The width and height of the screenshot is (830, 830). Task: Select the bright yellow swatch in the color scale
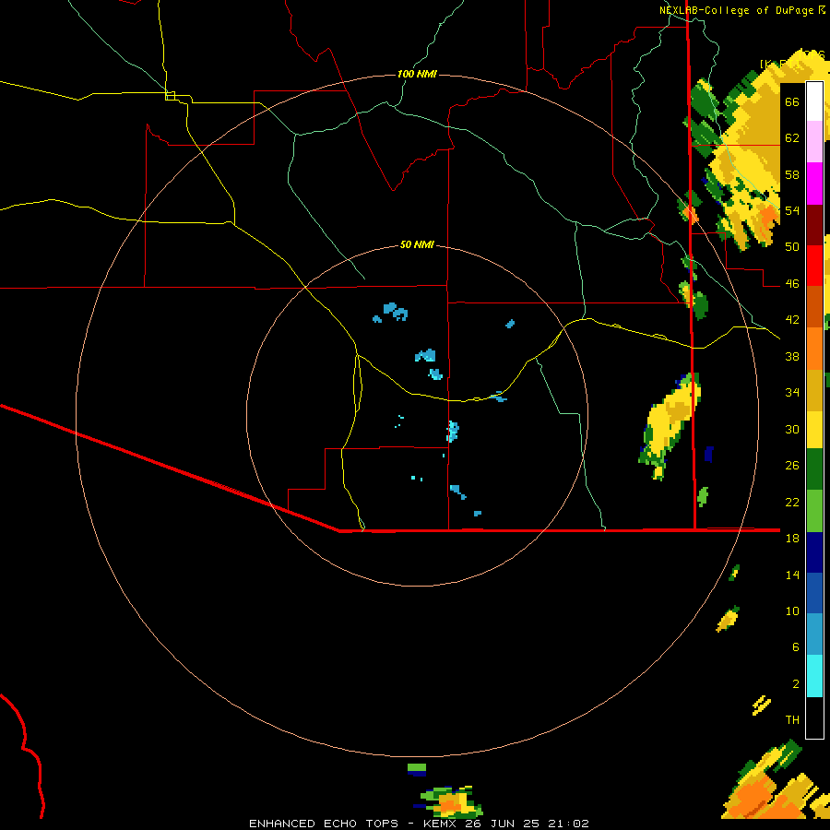[x=814, y=429]
